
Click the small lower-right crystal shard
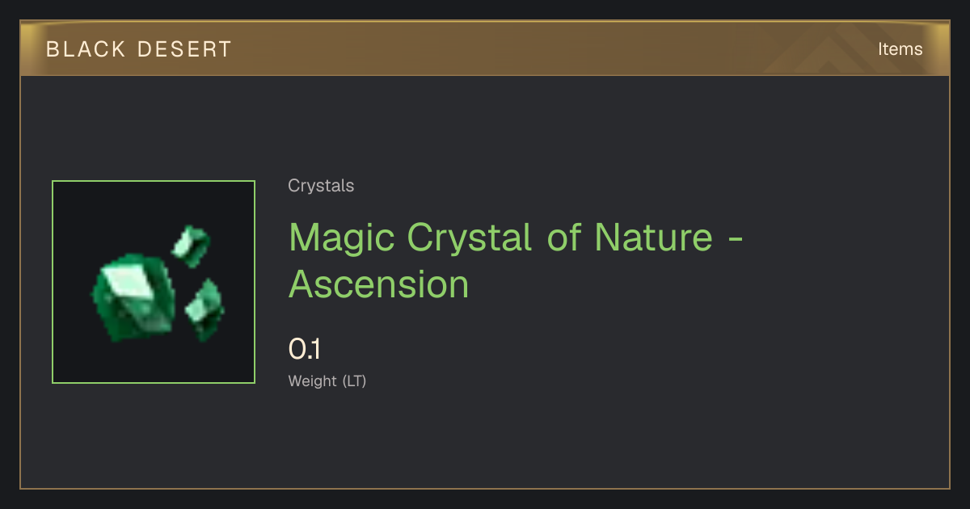[x=205, y=309]
